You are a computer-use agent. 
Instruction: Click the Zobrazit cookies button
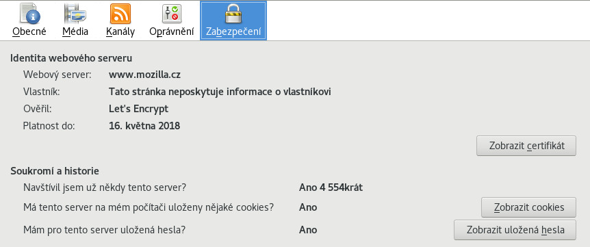coord(528,207)
